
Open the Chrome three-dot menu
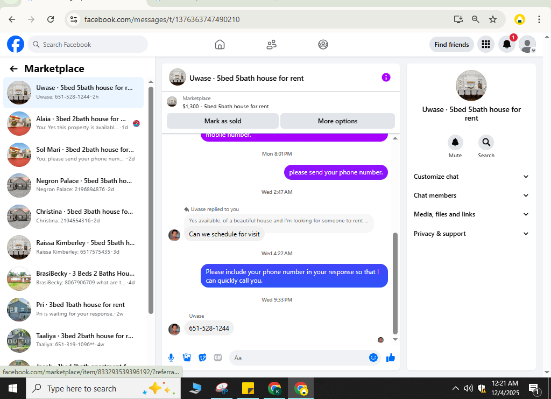[x=539, y=19]
